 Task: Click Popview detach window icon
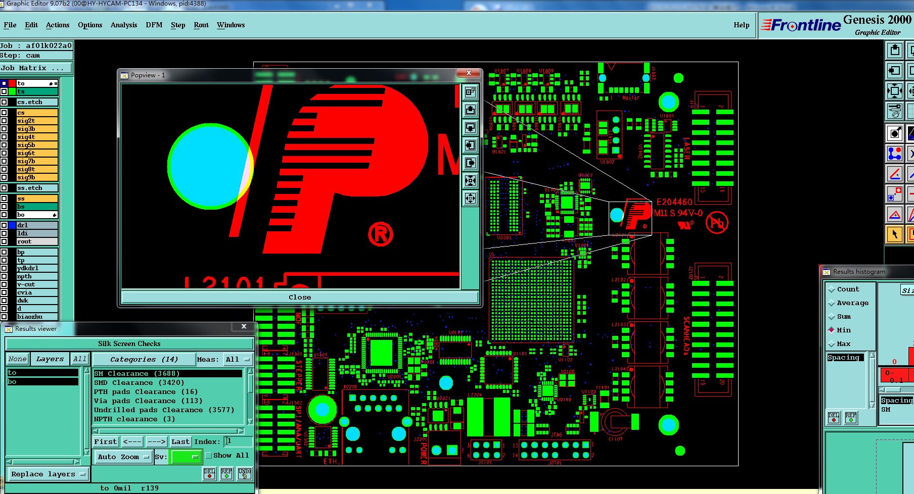click(x=470, y=92)
